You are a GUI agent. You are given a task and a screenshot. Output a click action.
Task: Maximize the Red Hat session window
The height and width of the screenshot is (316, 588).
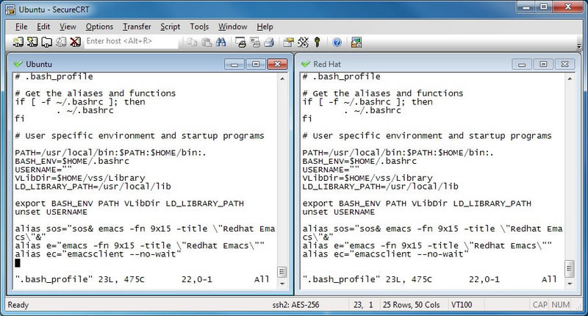[x=543, y=64]
